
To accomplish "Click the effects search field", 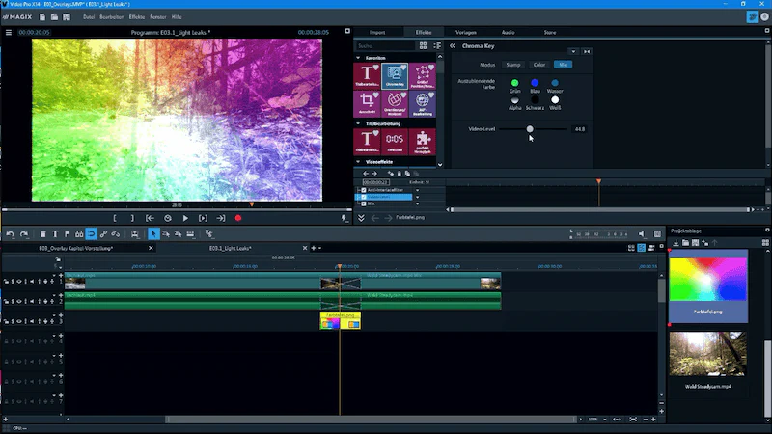I will point(385,45).
